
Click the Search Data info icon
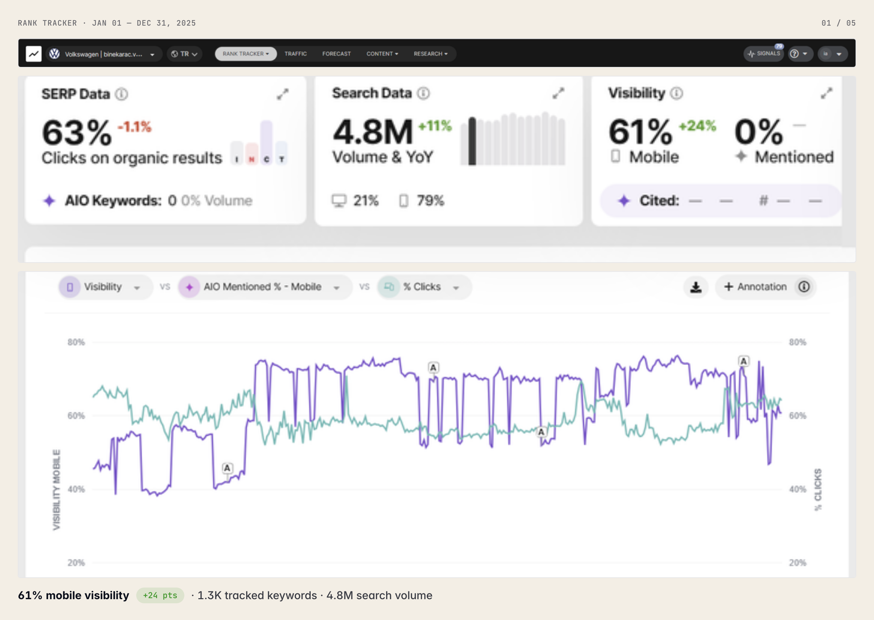(423, 93)
